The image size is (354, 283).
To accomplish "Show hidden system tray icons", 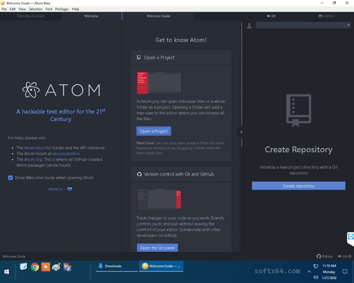I will (309, 272).
